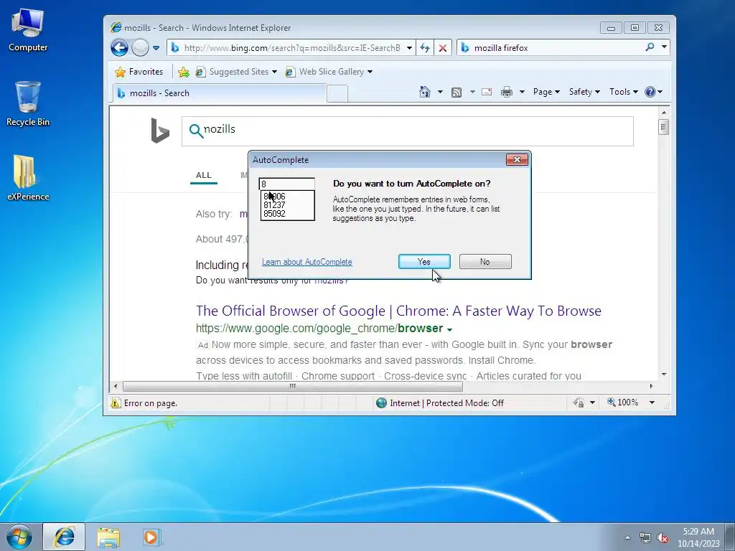The image size is (735, 551).
Task: Open the Learn about AutoComplete link
Action: (307, 262)
